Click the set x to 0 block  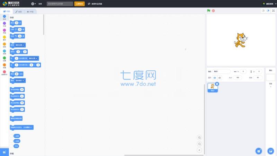click(x=17, y=96)
